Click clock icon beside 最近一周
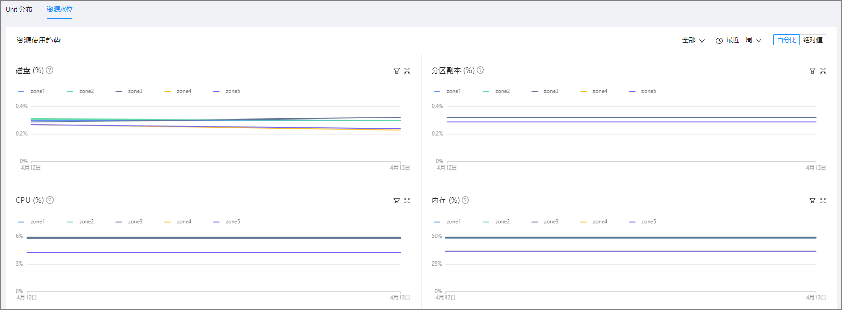The image size is (842, 310). (x=719, y=41)
